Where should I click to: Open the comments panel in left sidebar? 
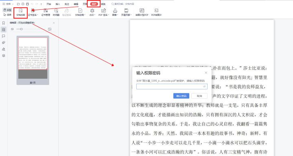[4, 36]
